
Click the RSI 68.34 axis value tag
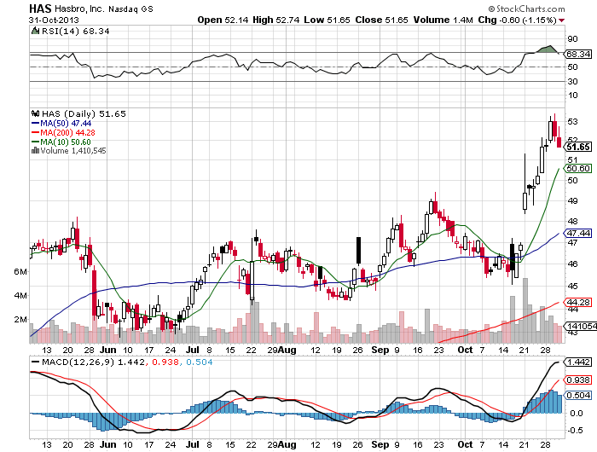click(577, 54)
